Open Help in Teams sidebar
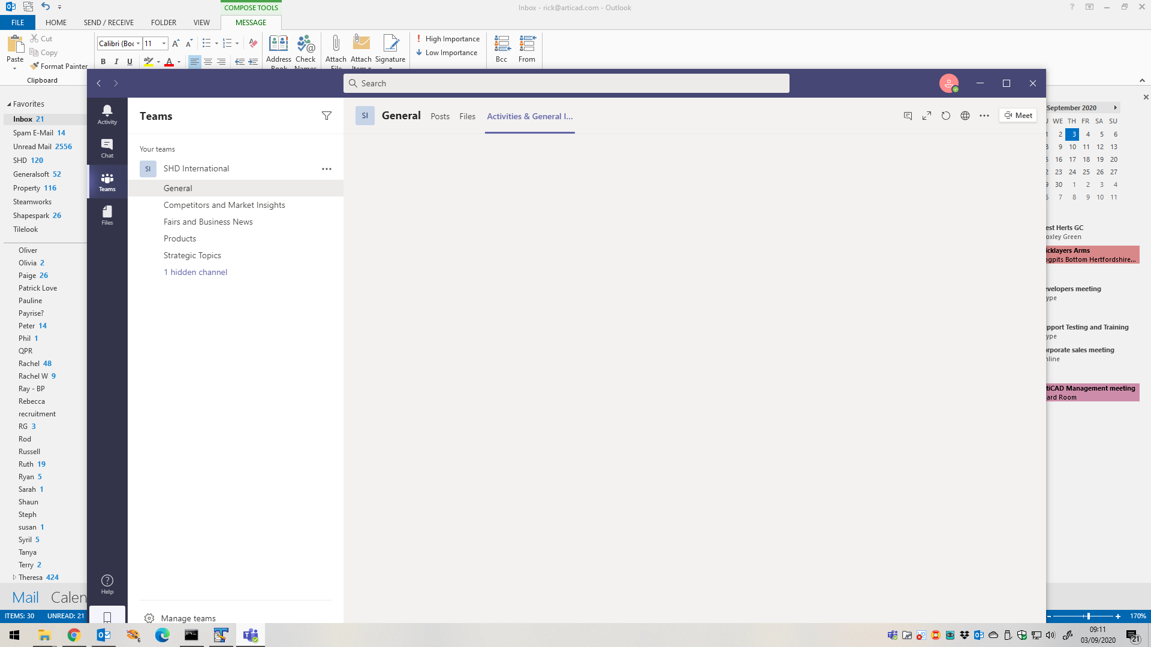This screenshot has width=1151, height=647. point(107,584)
